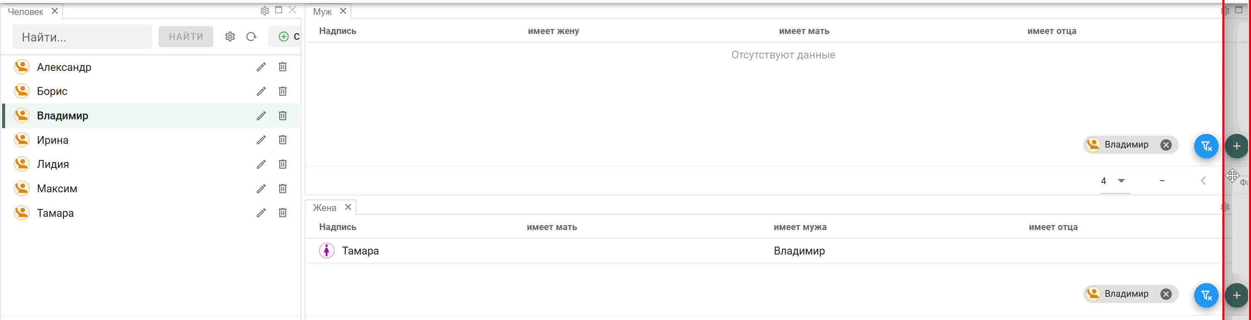Close the Жена tab
This screenshot has width=1251, height=320.
(348, 207)
